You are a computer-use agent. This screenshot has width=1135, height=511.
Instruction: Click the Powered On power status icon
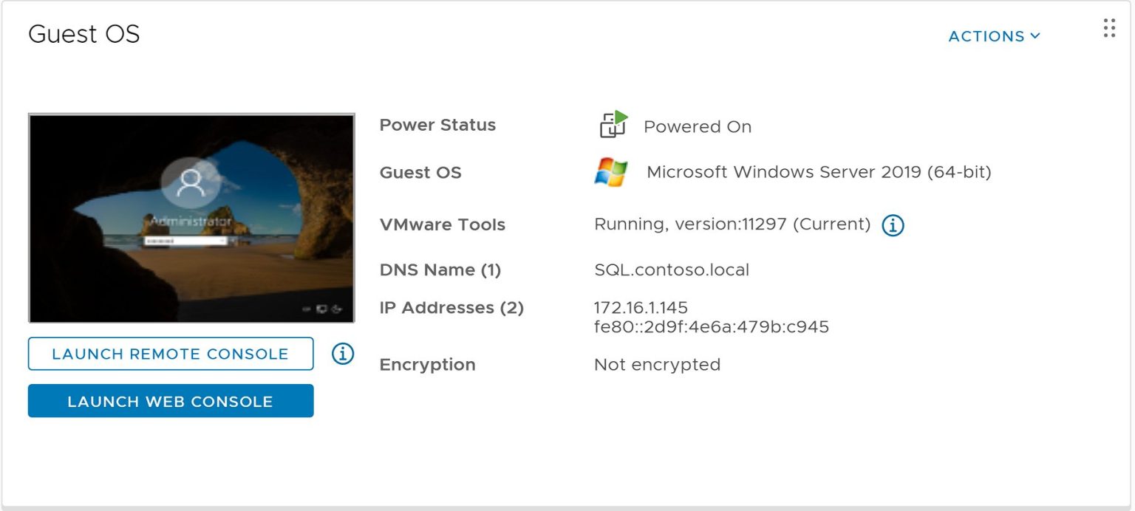point(612,125)
